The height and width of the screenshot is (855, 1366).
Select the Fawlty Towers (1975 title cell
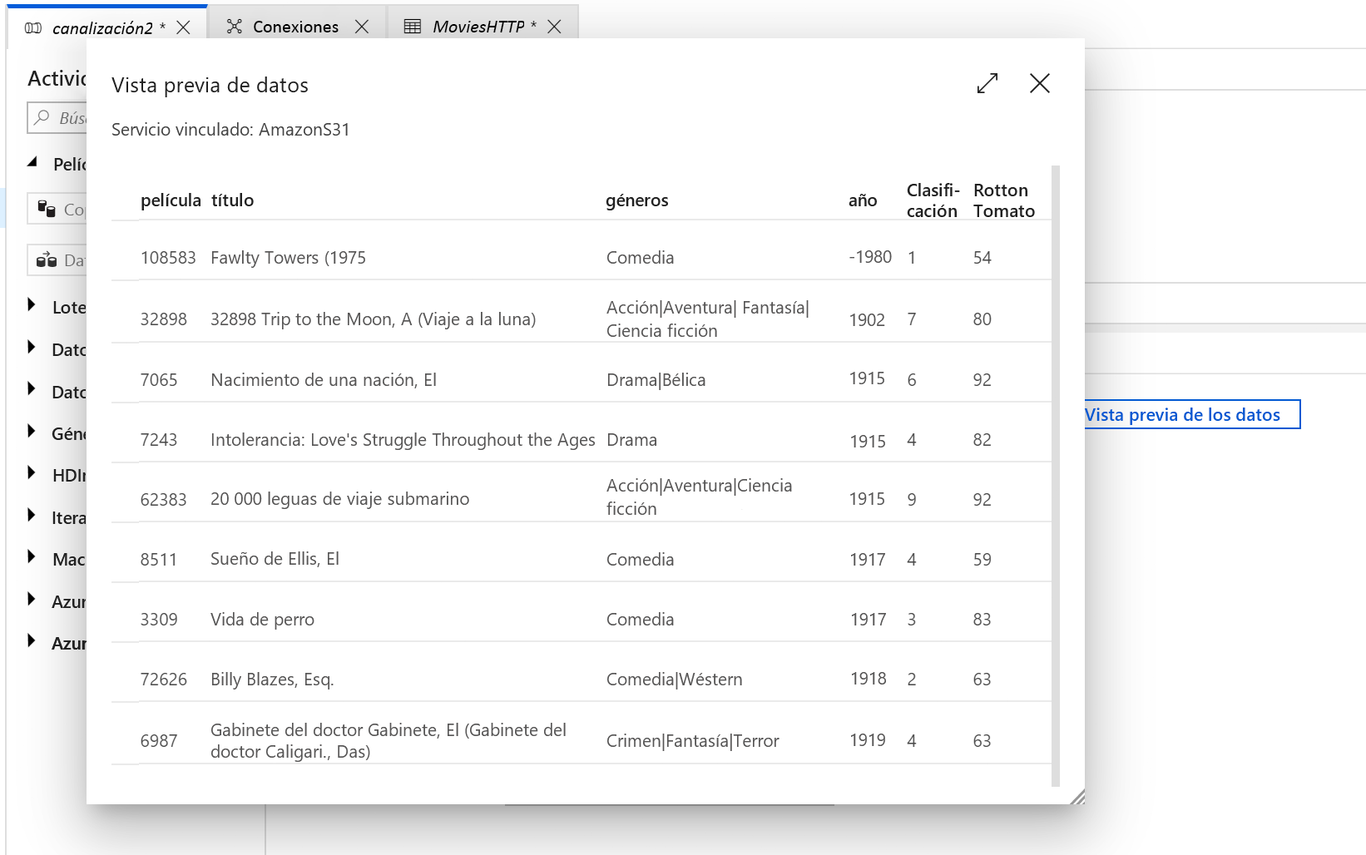click(288, 258)
